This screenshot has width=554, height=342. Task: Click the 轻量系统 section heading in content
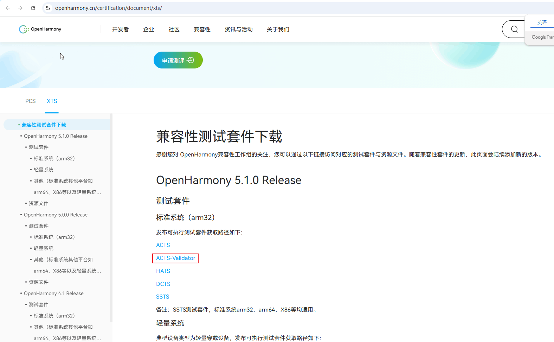coord(170,323)
